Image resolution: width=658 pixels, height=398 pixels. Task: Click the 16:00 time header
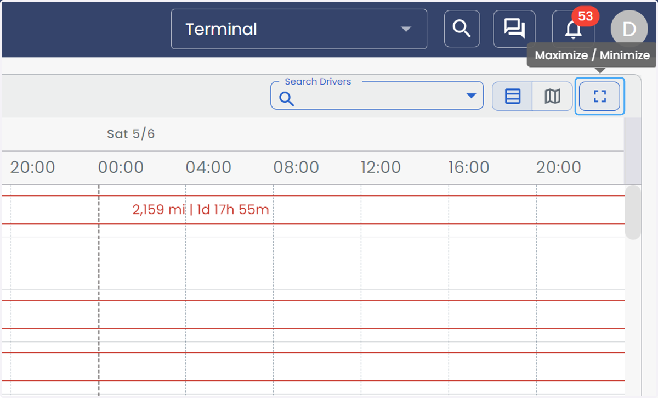(469, 167)
